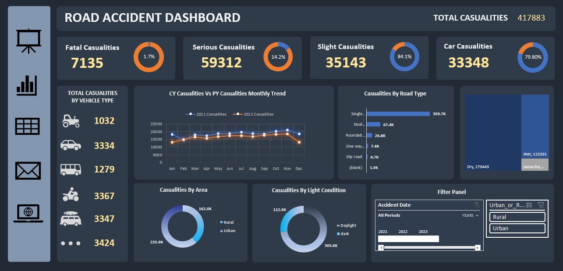Select year 2021 on the timeline
Viewport: 563px width, 271px height.
(x=383, y=232)
